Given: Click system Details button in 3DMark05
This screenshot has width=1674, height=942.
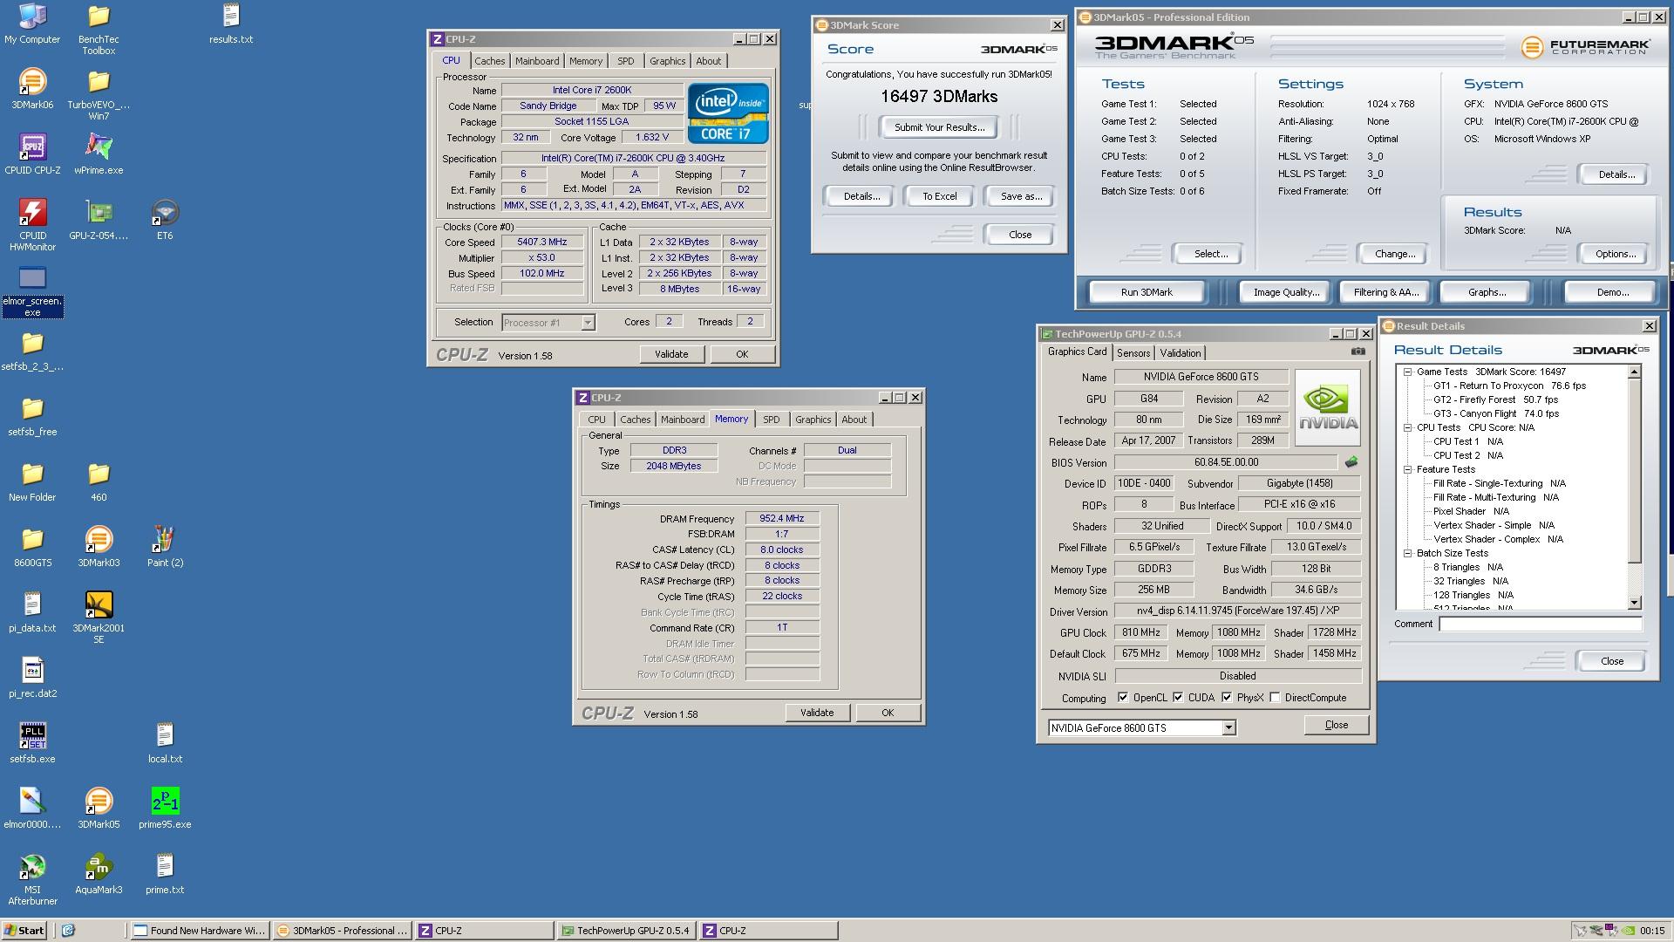Looking at the screenshot, I should 1616,174.
